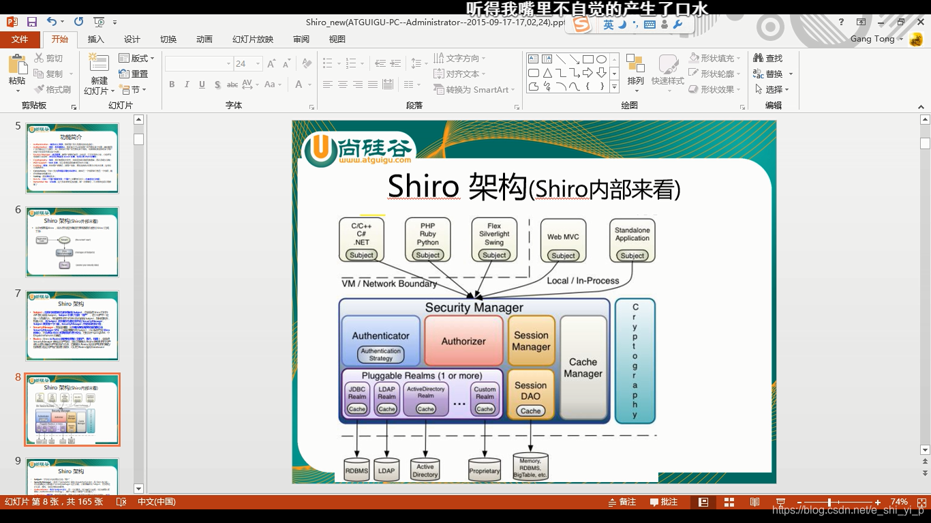This screenshot has height=523, width=931.
Task: Expand the shapes gallery More arrow
Action: tap(614, 87)
